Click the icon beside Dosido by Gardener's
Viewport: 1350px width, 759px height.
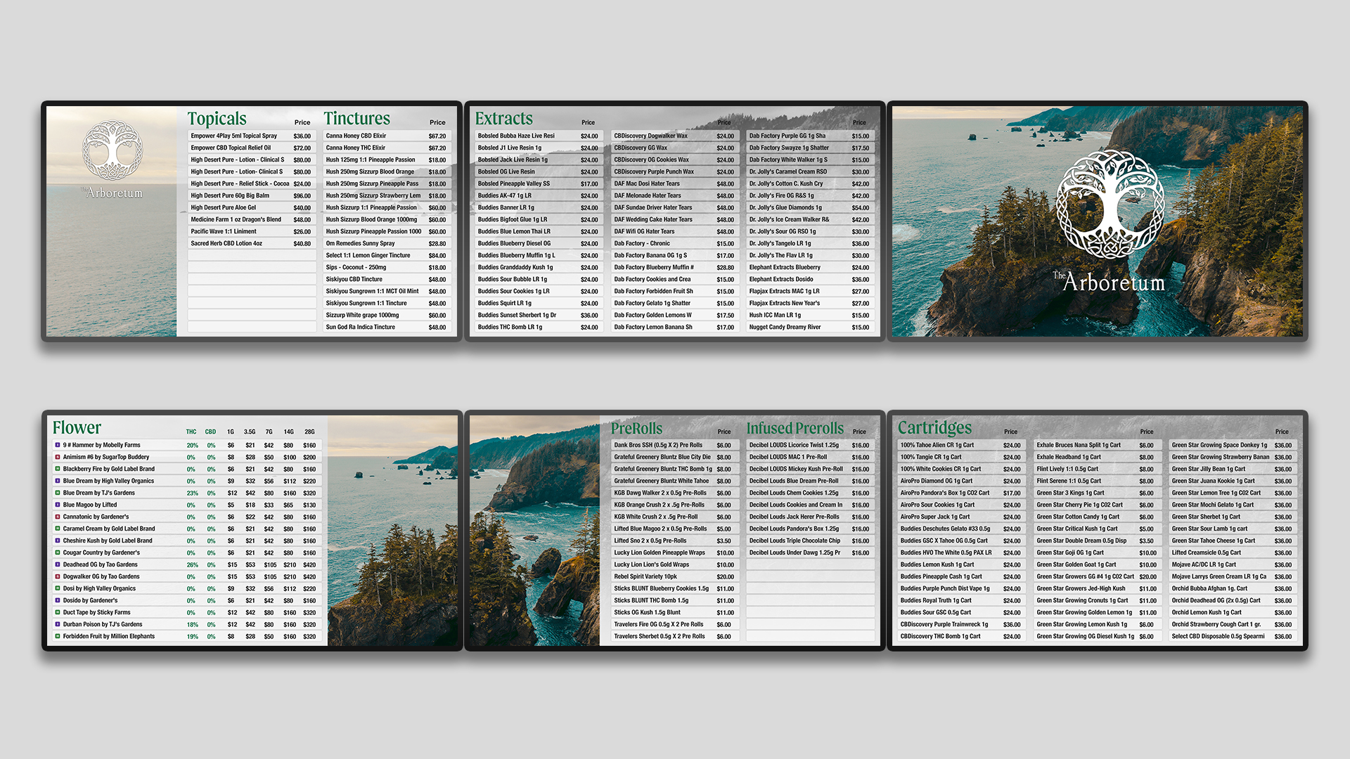click(x=57, y=600)
